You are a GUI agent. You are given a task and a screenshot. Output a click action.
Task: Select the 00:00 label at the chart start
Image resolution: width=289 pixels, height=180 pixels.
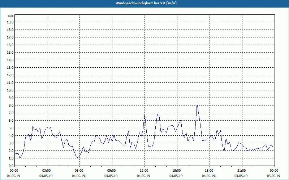click(x=15, y=171)
